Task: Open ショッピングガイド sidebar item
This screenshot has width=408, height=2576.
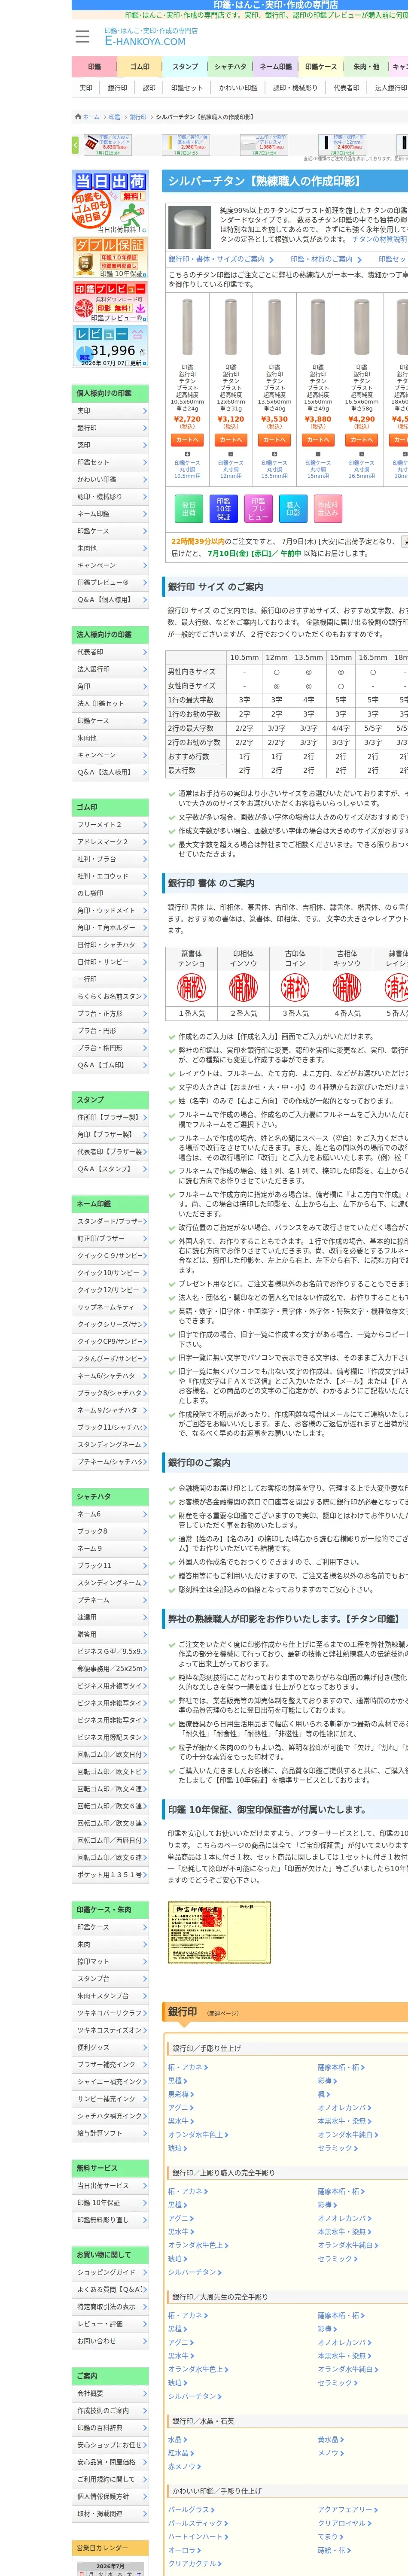Action: 110,2273
